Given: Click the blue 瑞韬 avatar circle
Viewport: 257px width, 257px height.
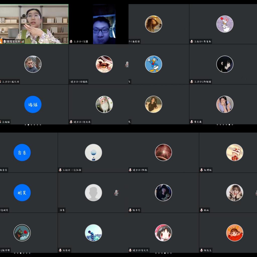Looking at the screenshot, I should click(x=33, y=104).
